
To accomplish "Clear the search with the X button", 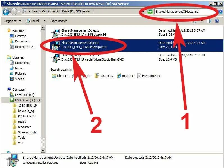I will pyautogui.click(x=220, y=12).
